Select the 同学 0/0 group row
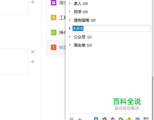Screen dimensions: 154x120 tap(109, 12)
